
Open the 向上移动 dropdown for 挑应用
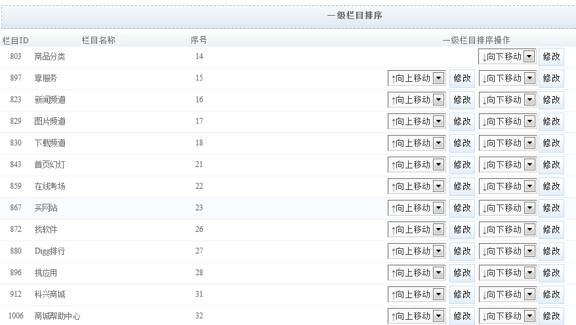[417, 273]
